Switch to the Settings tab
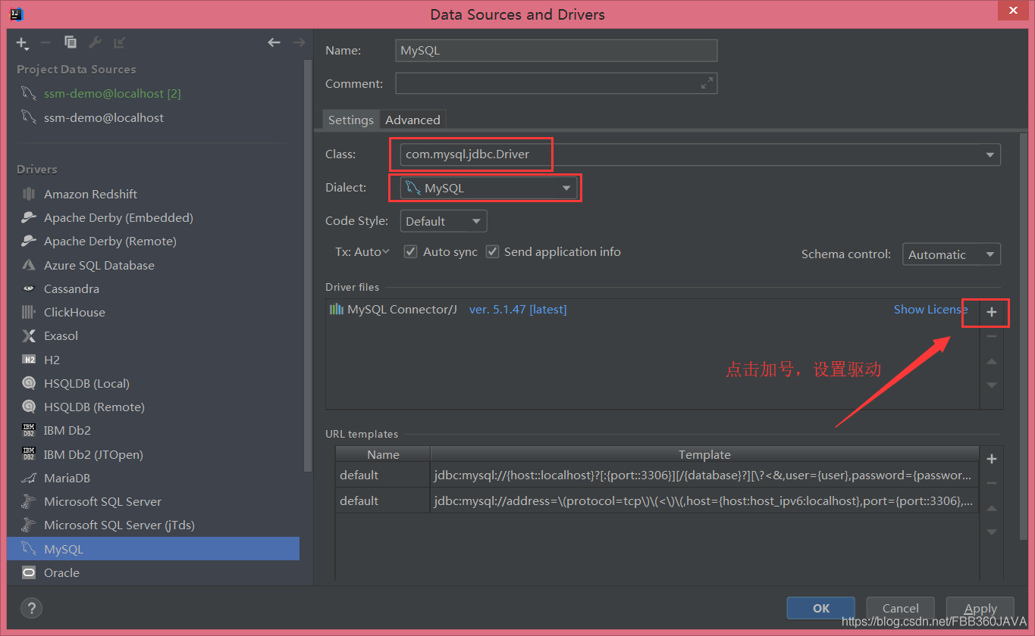 (x=350, y=120)
